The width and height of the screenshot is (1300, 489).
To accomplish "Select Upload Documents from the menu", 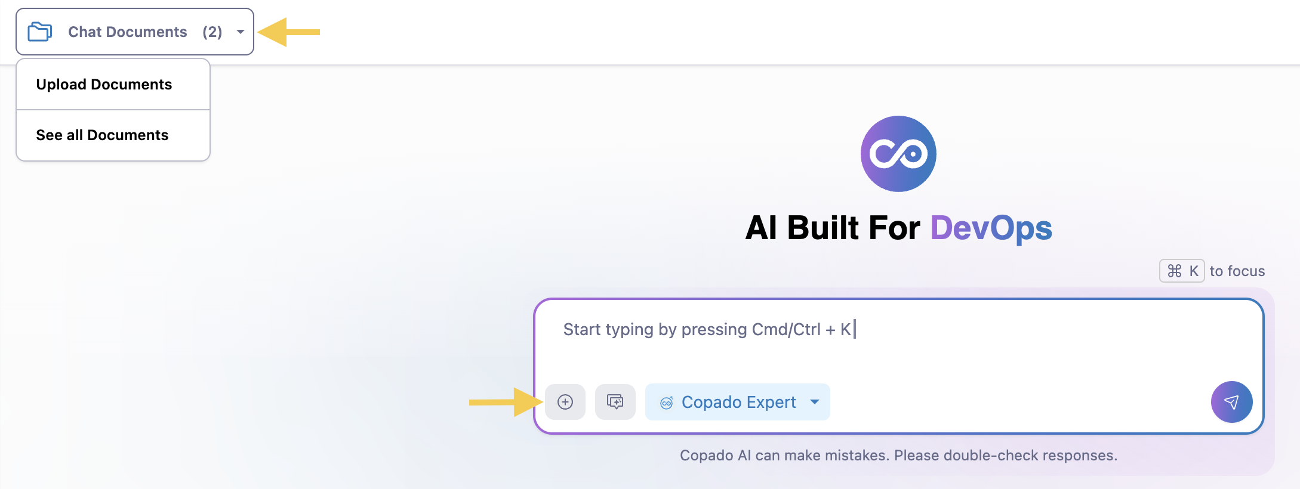I will [x=104, y=85].
